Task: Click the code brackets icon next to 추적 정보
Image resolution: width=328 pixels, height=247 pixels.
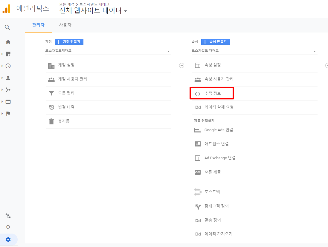Action: pyautogui.click(x=198, y=93)
